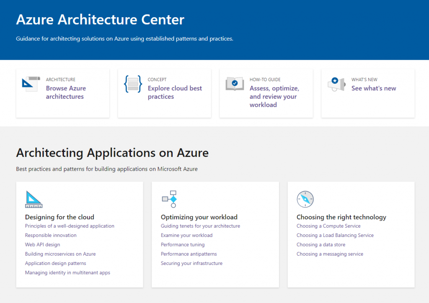Open Principles of a well-designed application
The height and width of the screenshot is (303, 429).
pos(70,226)
